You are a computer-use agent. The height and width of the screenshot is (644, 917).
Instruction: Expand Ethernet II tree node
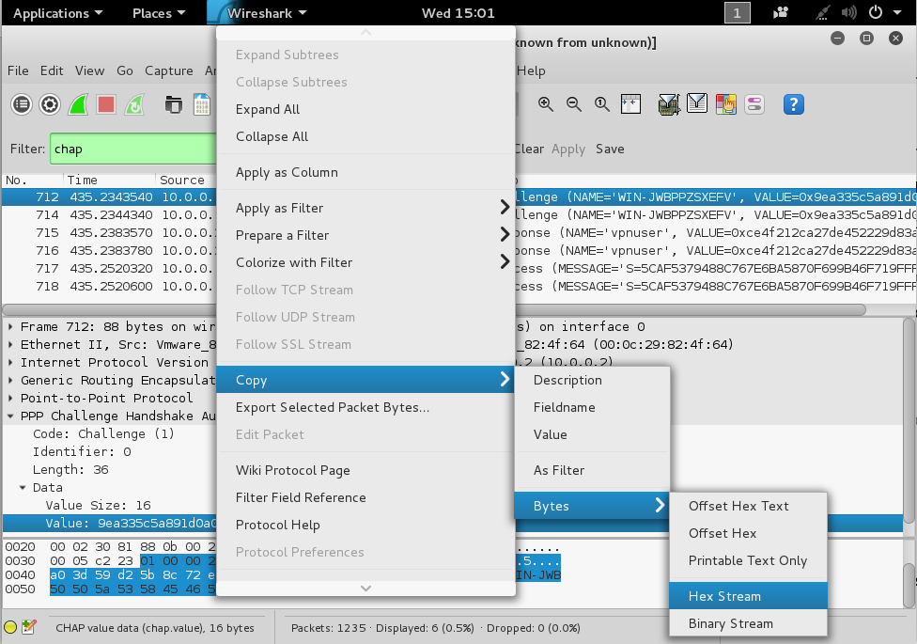(10, 344)
